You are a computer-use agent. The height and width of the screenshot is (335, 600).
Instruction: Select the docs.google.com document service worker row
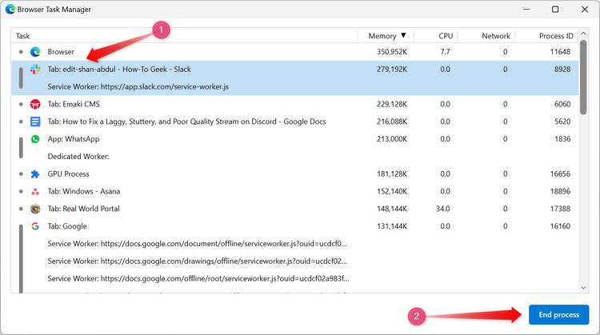tap(294, 244)
